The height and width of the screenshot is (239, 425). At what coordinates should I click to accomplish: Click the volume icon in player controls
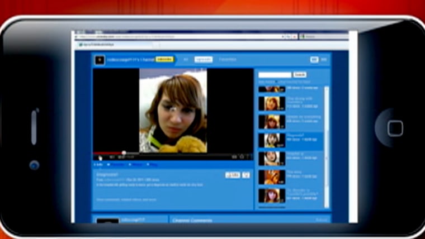[112, 157]
